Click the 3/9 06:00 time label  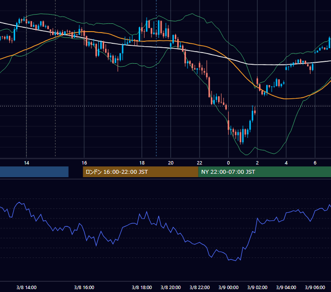(315, 287)
